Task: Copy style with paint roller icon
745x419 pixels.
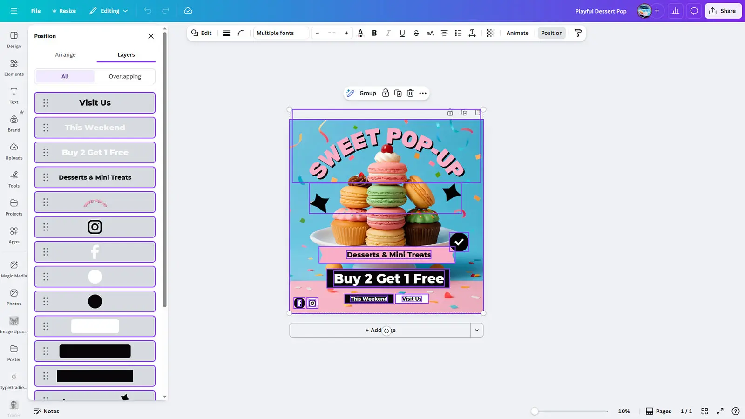Action: point(578,33)
